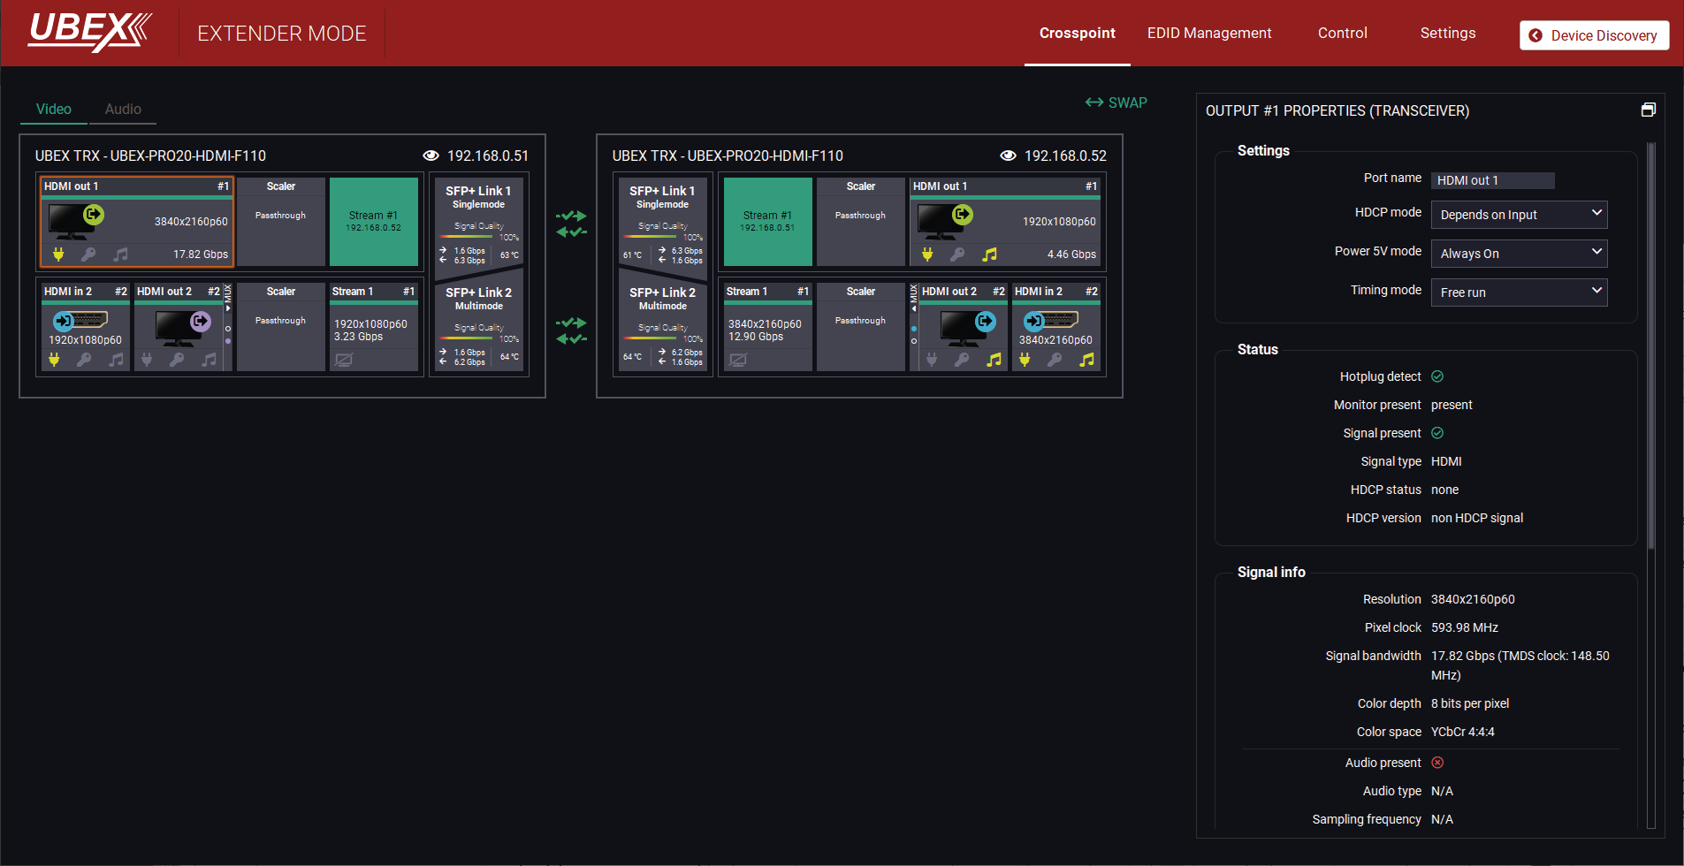Click the yellow audio note icon under right HDMI in 2
Image resolution: width=1684 pixels, height=866 pixels.
[x=1086, y=360]
